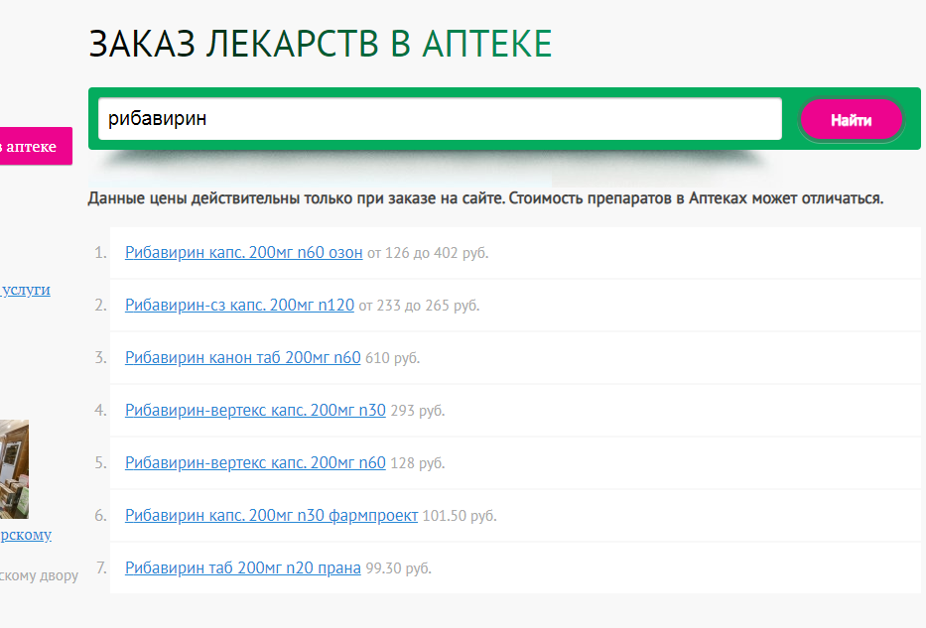Open Рибавирин-сз капс. 200мг n120 result
This screenshot has height=628, width=926.
tap(239, 306)
